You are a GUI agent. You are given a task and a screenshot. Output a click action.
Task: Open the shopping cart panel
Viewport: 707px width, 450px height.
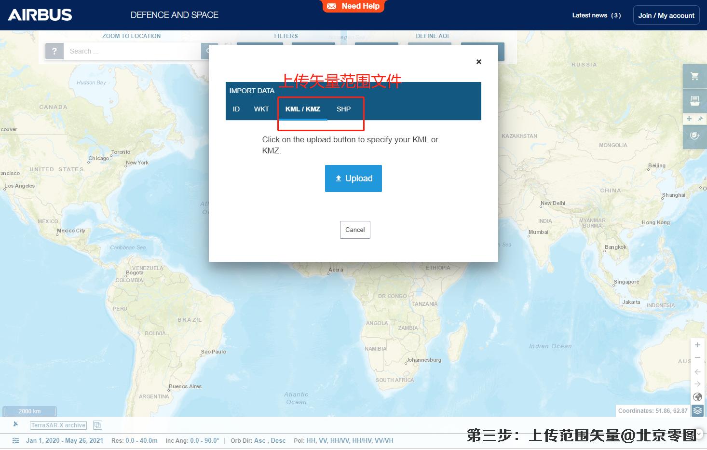point(694,76)
